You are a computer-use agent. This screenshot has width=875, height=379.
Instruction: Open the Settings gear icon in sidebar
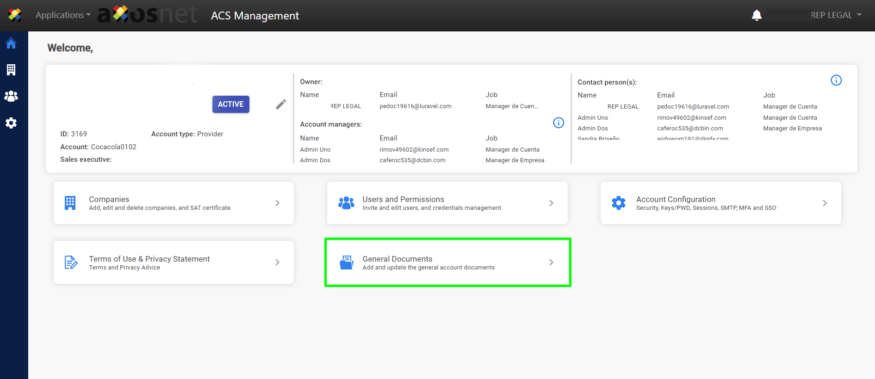coord(11,123)
